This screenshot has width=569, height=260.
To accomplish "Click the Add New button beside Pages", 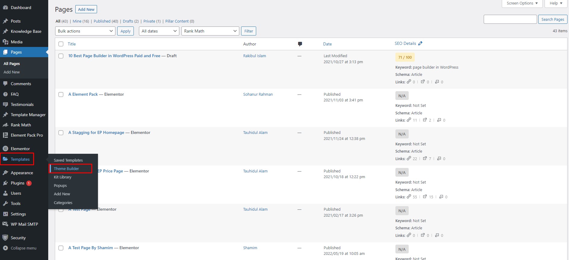I will coord(86,9).
